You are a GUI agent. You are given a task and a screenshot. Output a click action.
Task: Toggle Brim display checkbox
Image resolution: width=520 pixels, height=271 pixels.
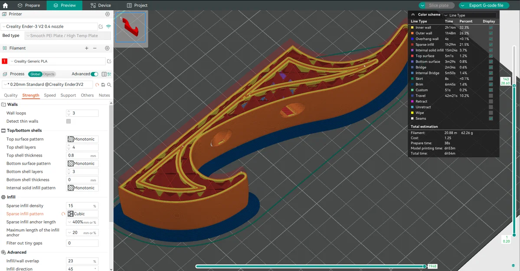coord(491,84)
